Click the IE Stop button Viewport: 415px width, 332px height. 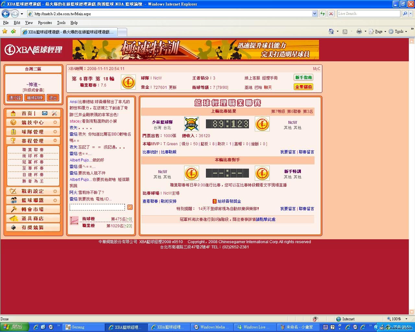click(x=331, y=14)
